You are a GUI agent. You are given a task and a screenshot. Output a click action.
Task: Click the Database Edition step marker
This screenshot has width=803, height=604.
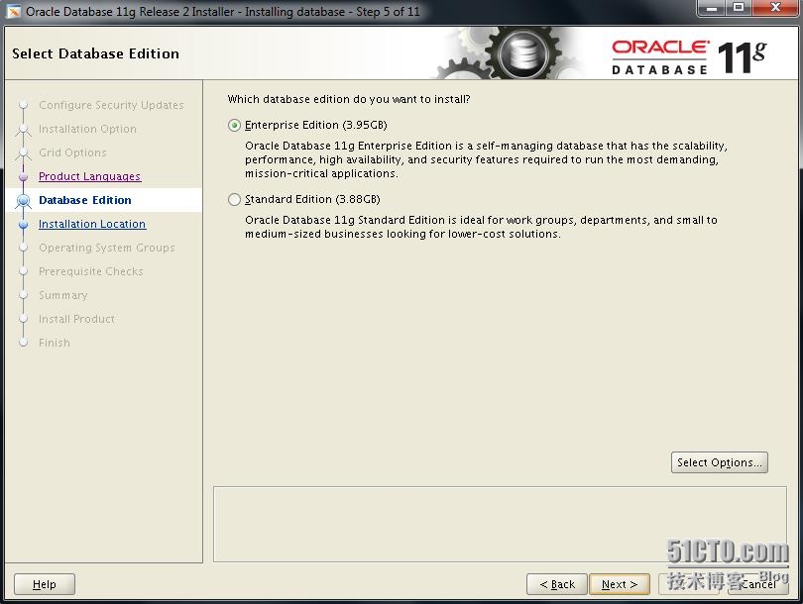[23, 200]
